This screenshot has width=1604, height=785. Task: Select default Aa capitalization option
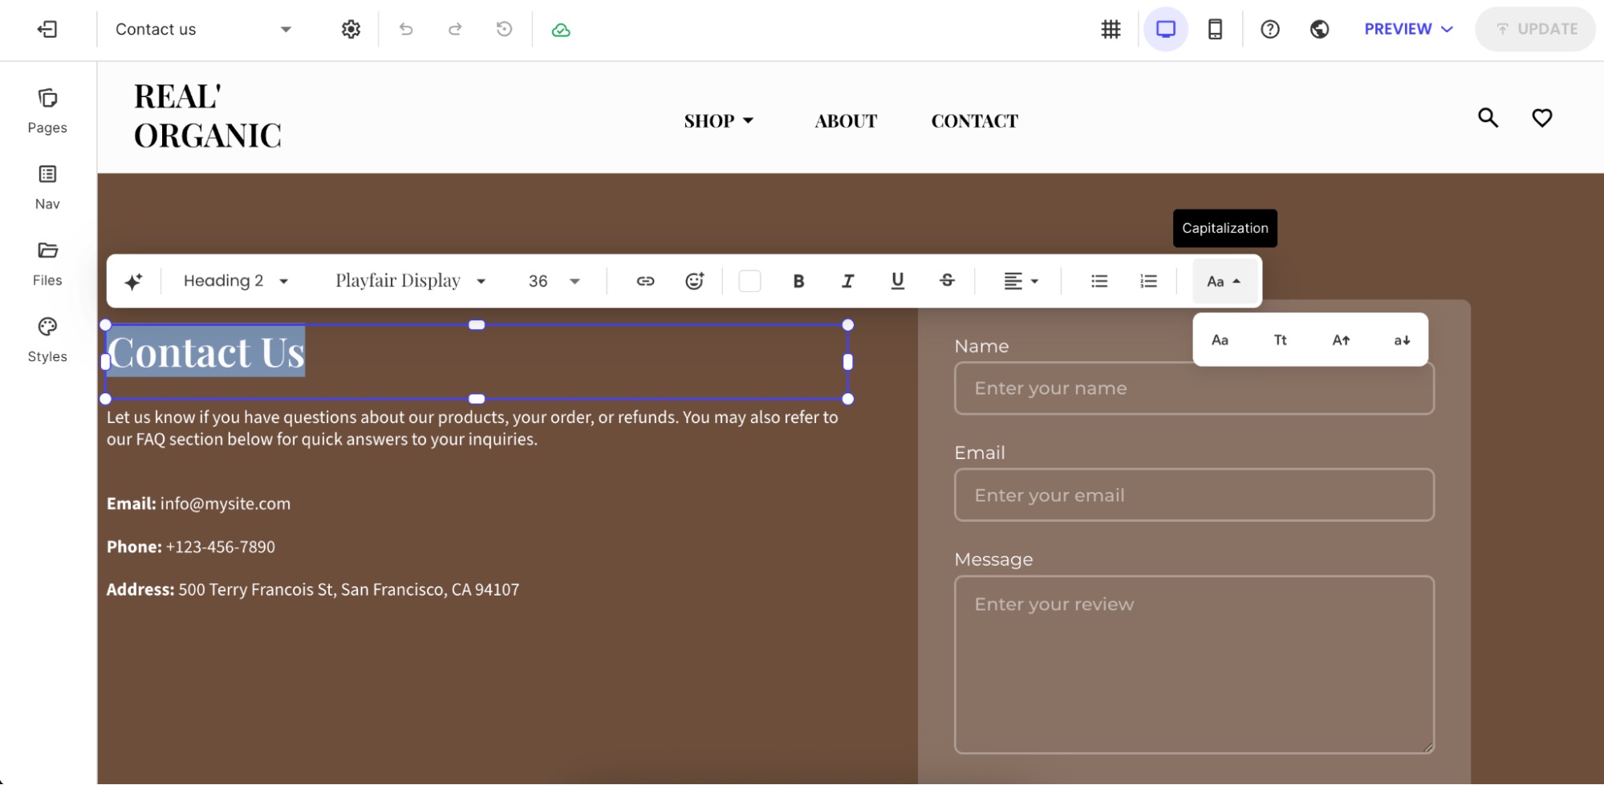click(x=1220, y=340)
